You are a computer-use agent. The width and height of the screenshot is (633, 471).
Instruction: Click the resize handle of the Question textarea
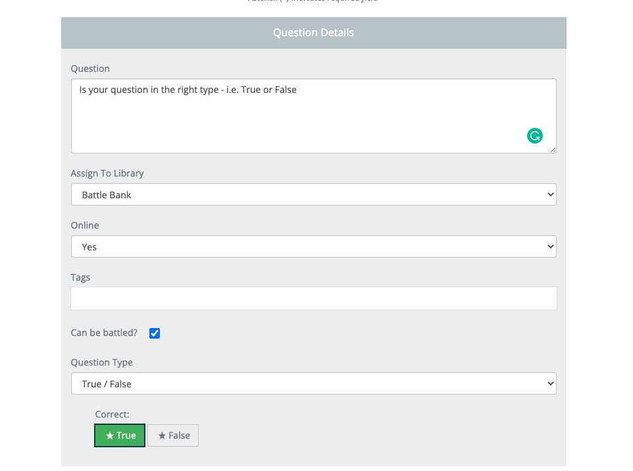[x=553, y=150]
